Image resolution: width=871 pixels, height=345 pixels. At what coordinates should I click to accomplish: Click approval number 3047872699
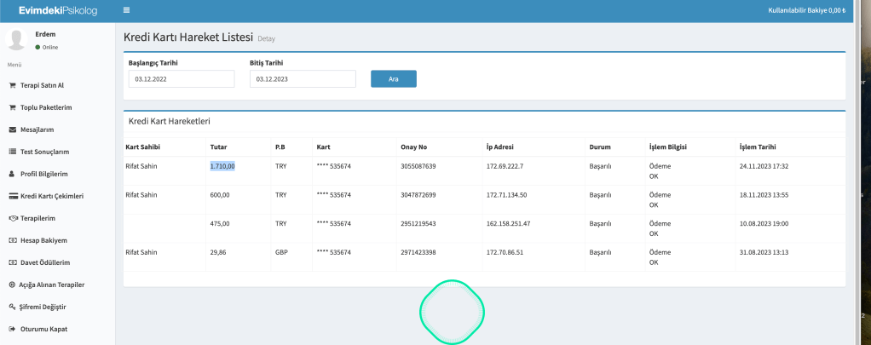point(418,194)
